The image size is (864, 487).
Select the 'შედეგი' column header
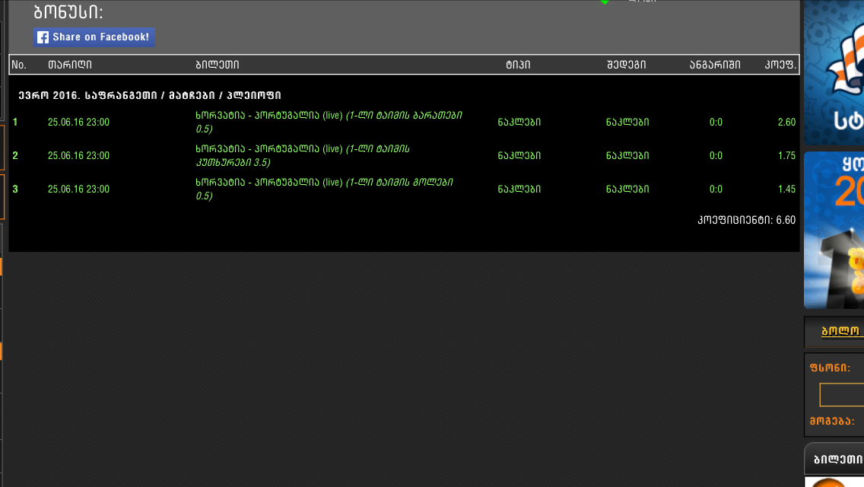627,65
